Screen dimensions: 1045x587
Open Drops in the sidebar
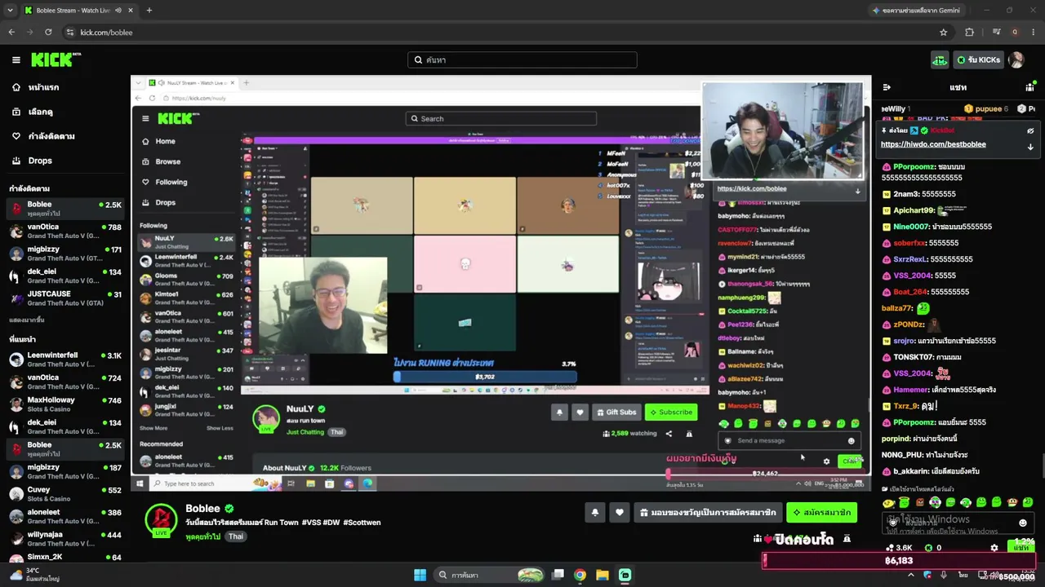coord(65,161)
